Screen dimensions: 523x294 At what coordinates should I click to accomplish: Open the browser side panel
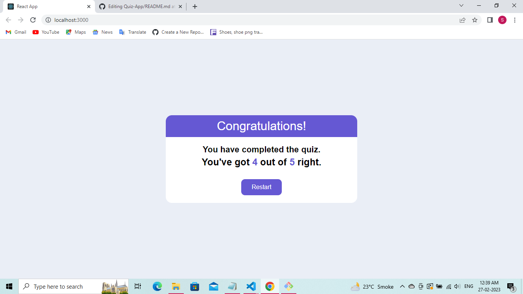click(x=490, y=20)
